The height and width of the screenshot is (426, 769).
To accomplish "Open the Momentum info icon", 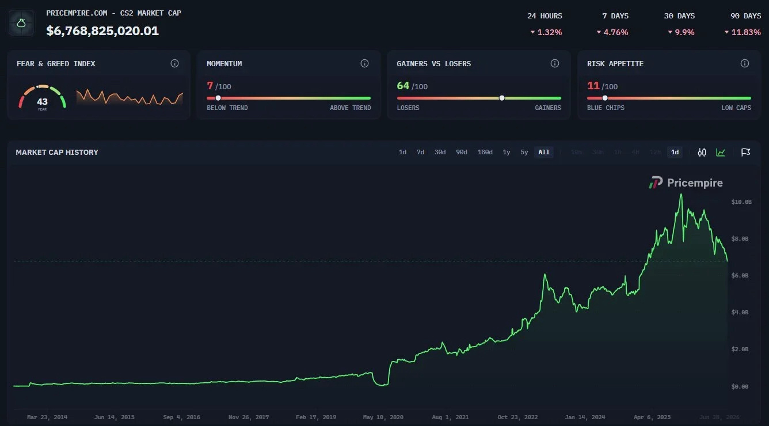I will 364,63.
